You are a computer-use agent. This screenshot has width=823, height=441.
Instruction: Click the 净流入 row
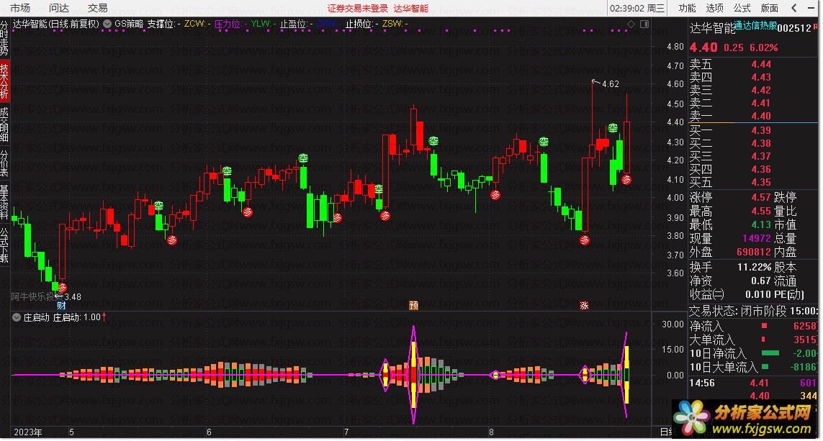[752, 326]
